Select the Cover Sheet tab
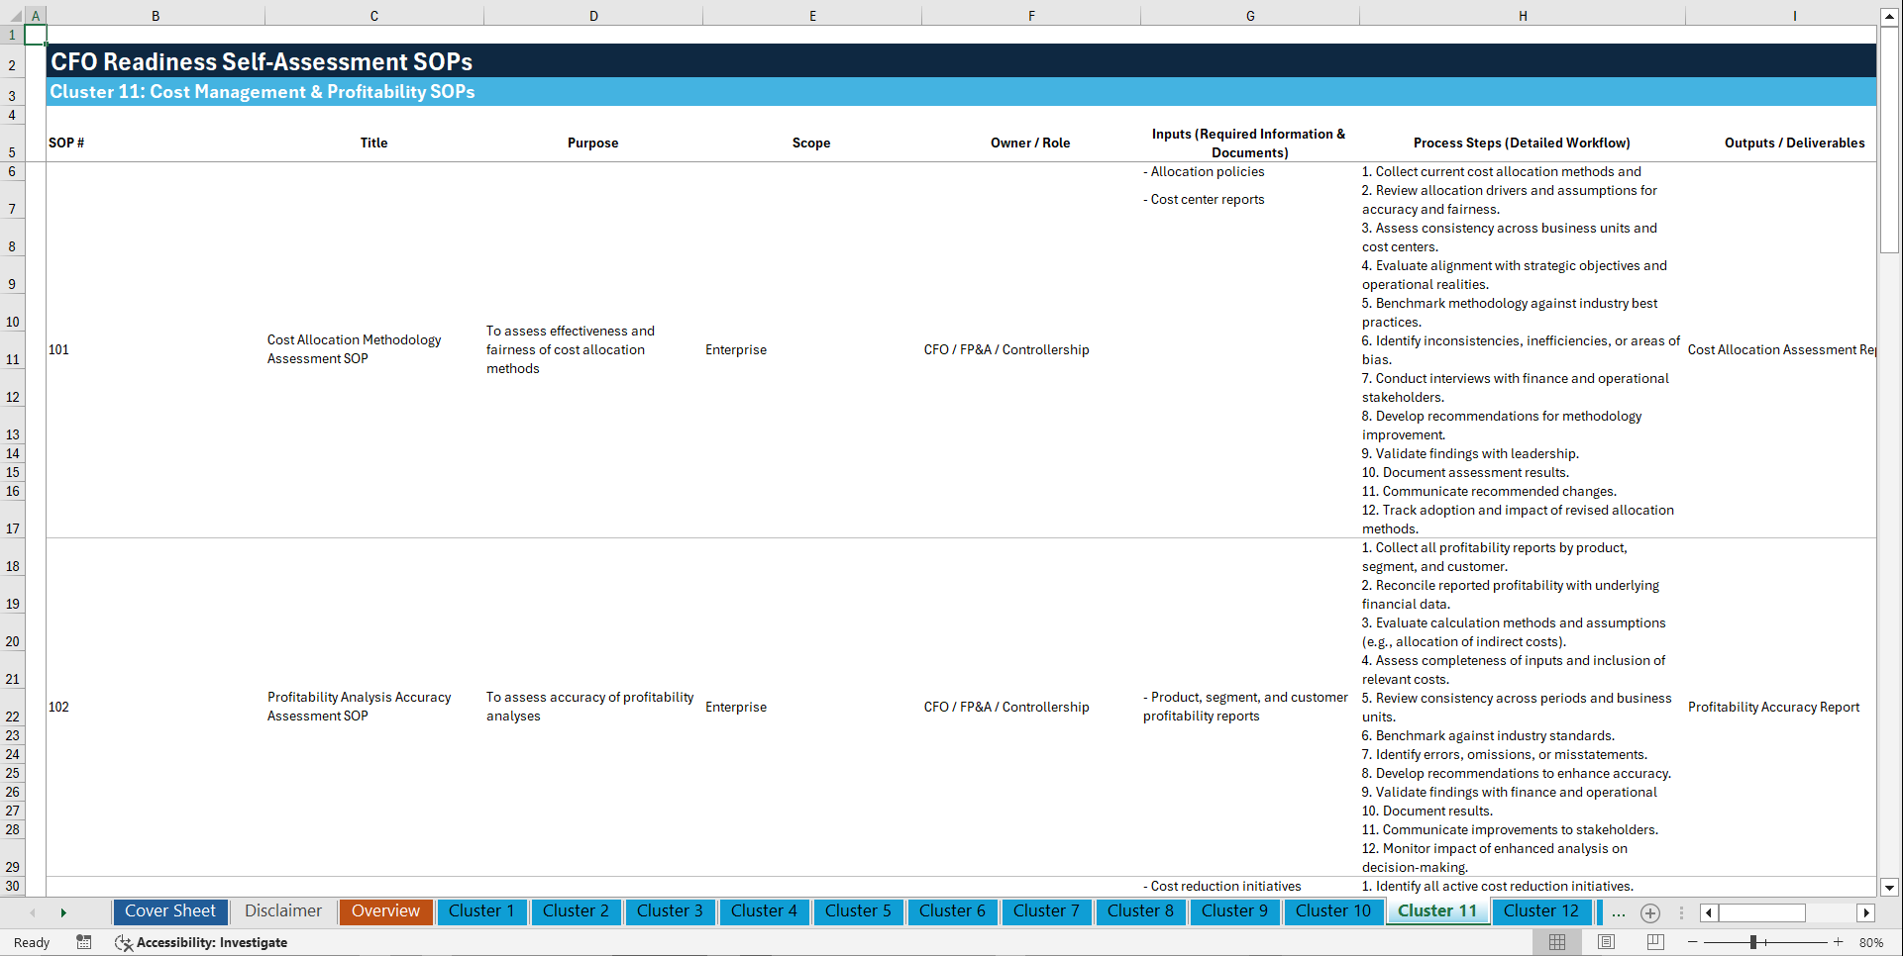The width and height of the screenshot is (1903, 956). pos(169,910)
